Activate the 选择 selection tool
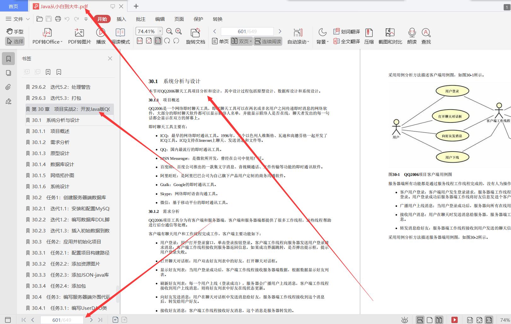This screenshot has width=511, height=324. pyautogui.click(x=15, y=41)
